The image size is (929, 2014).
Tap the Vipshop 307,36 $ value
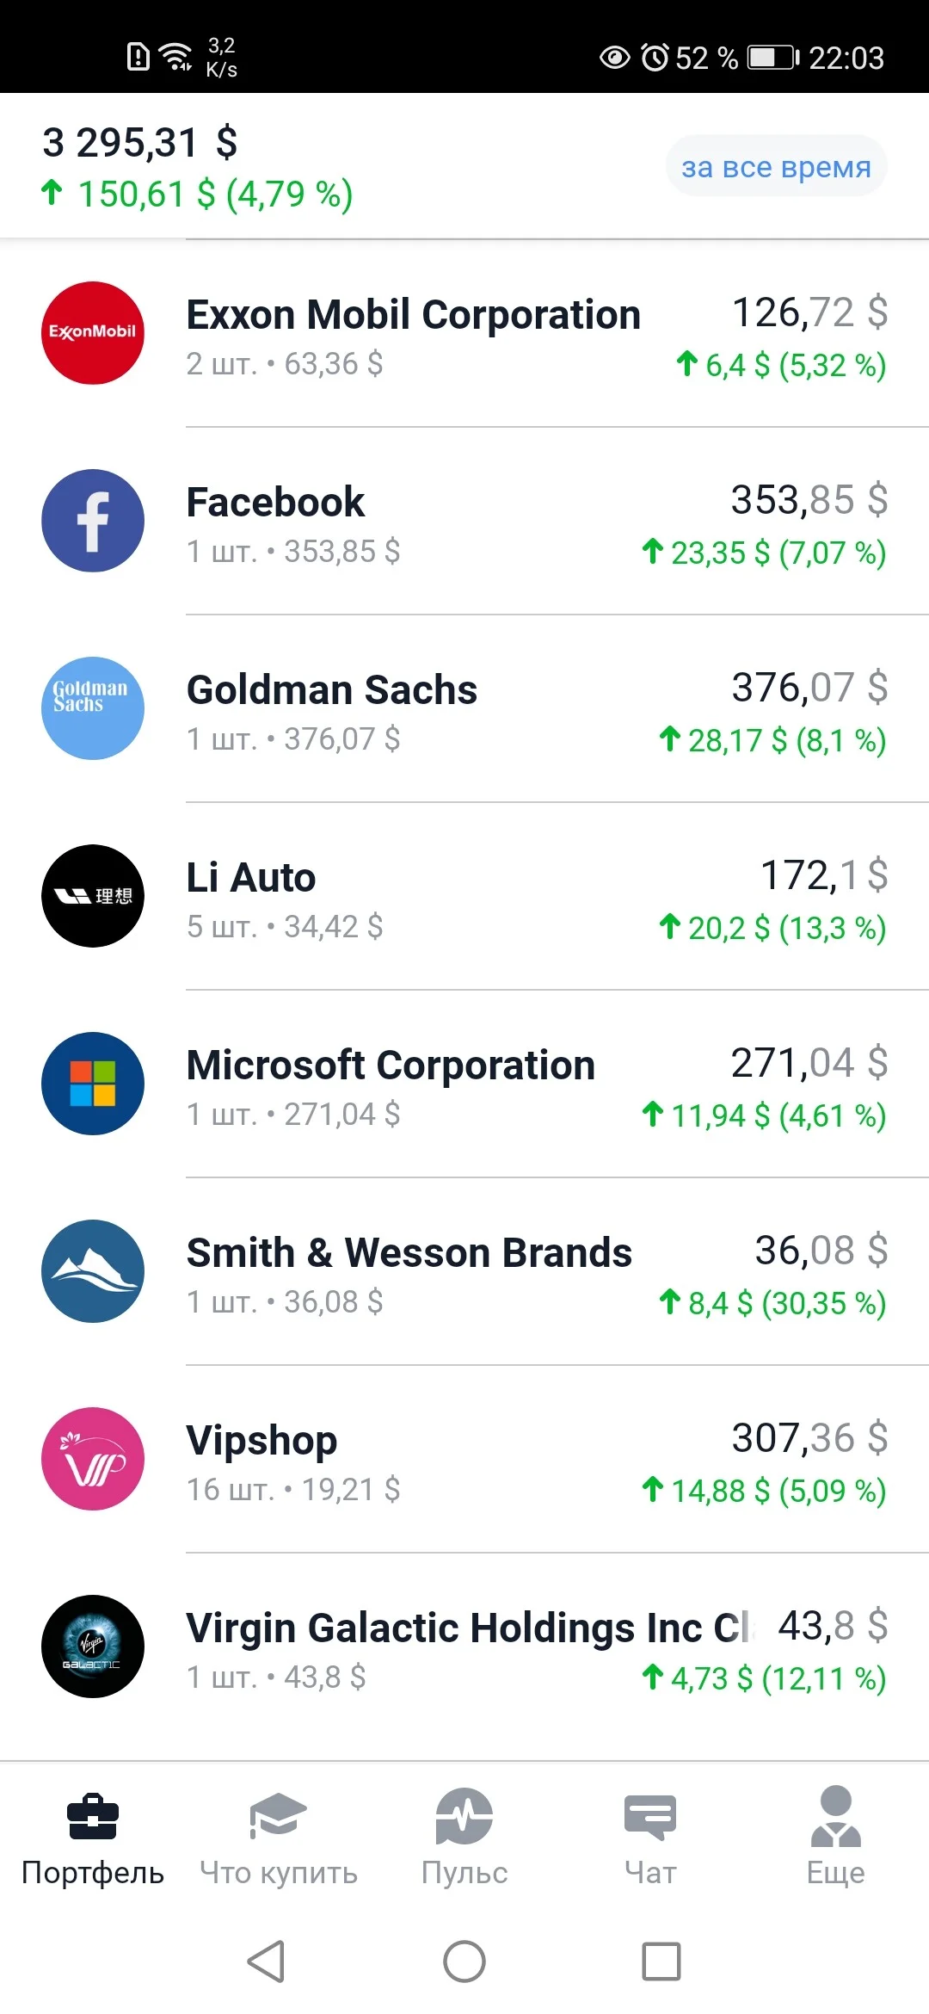pos(809,1437)
